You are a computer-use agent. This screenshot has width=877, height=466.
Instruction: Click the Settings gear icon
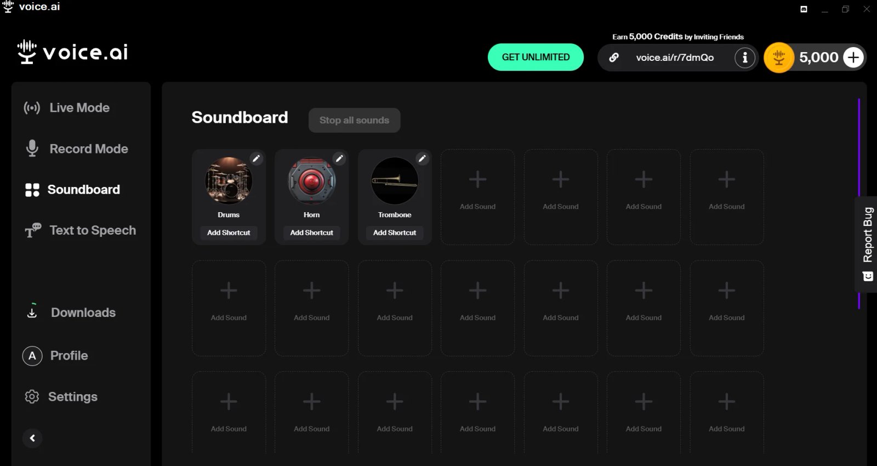pos(32,396)
